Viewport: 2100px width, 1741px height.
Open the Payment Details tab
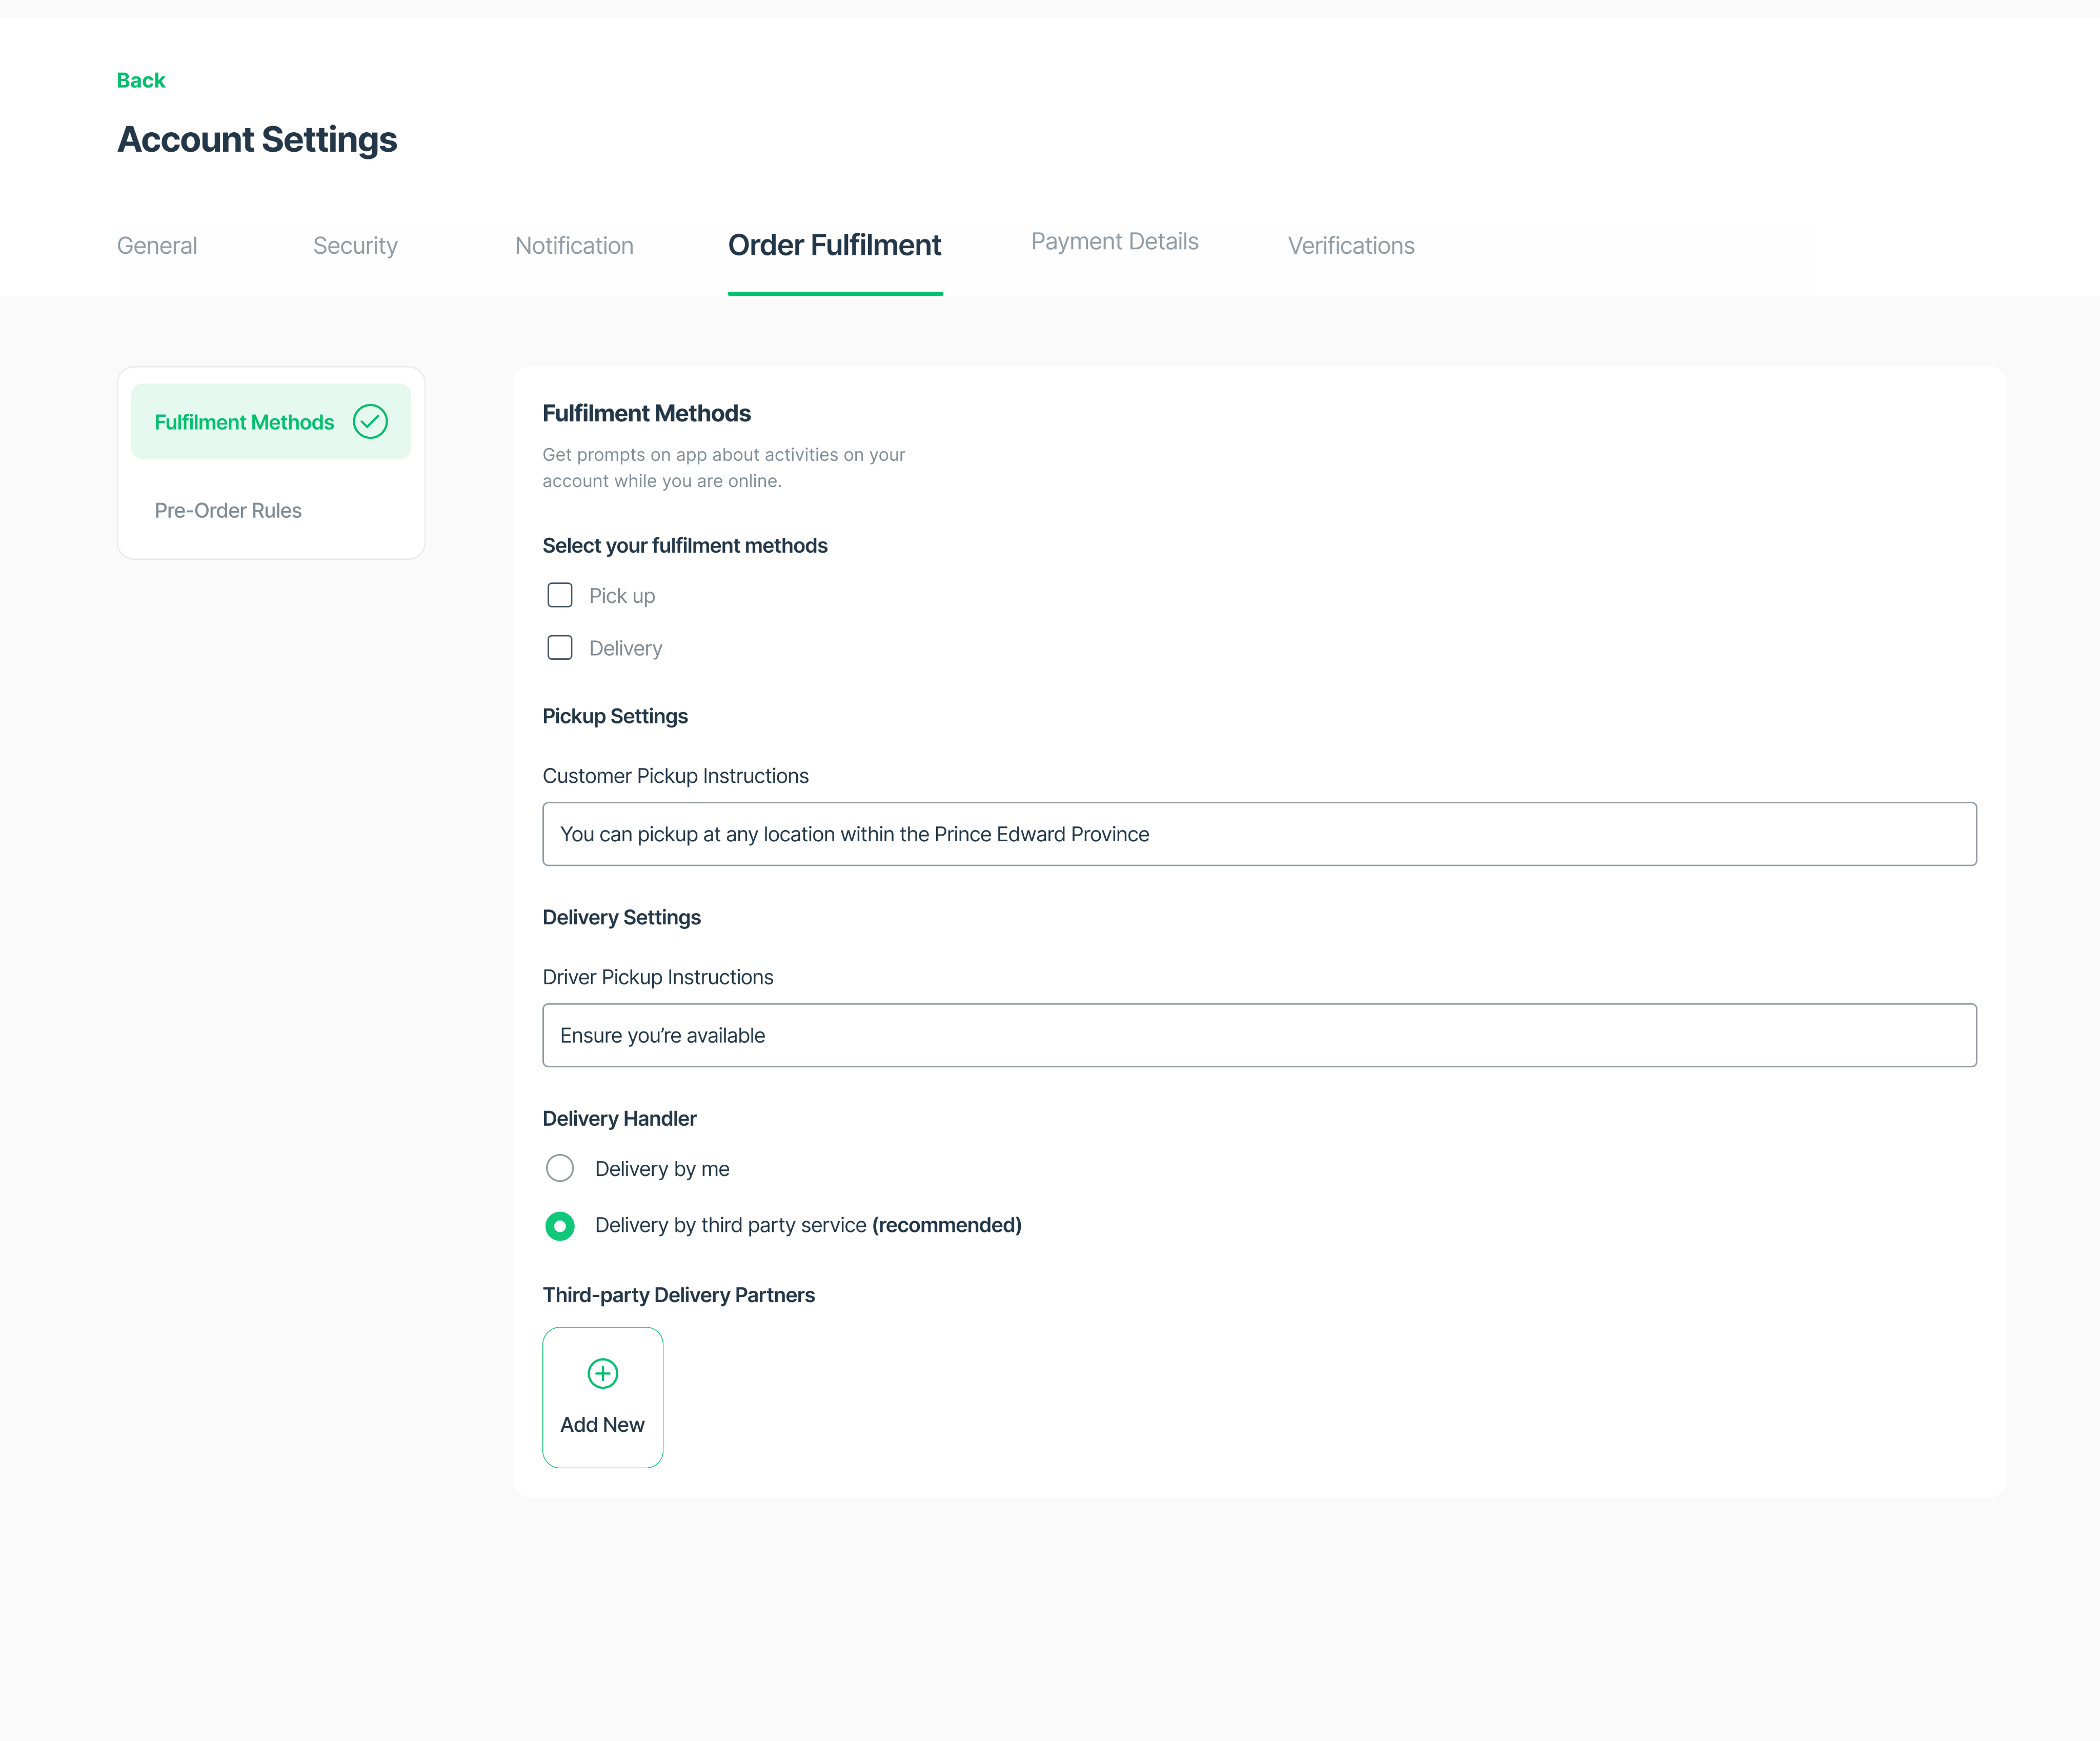pos(1113,241)
